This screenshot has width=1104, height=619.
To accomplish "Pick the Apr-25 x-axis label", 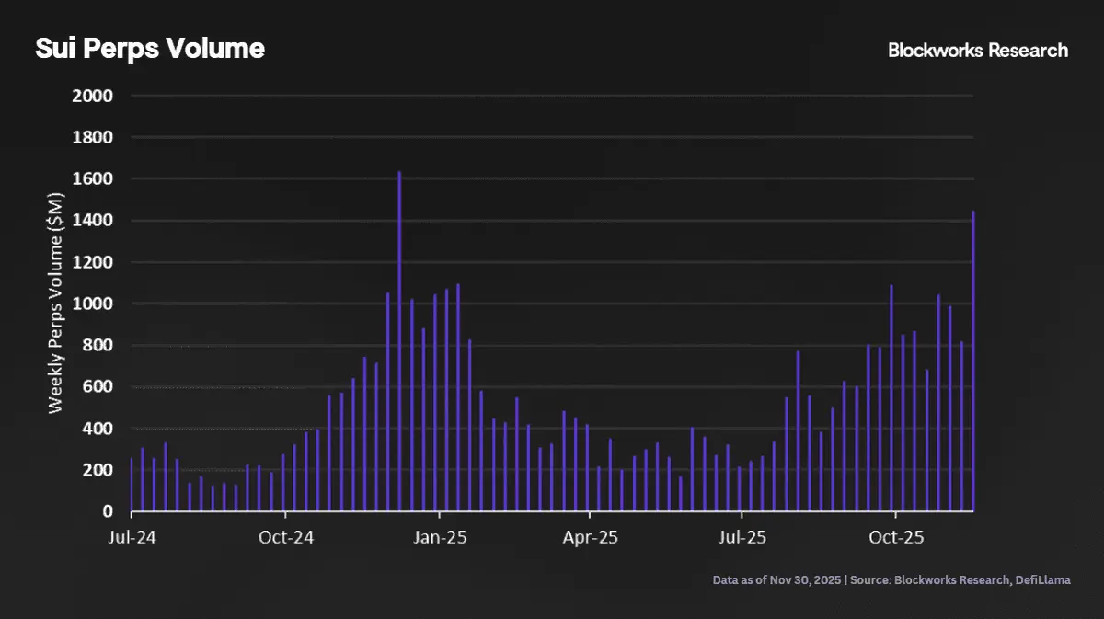I will click(591, 536).
